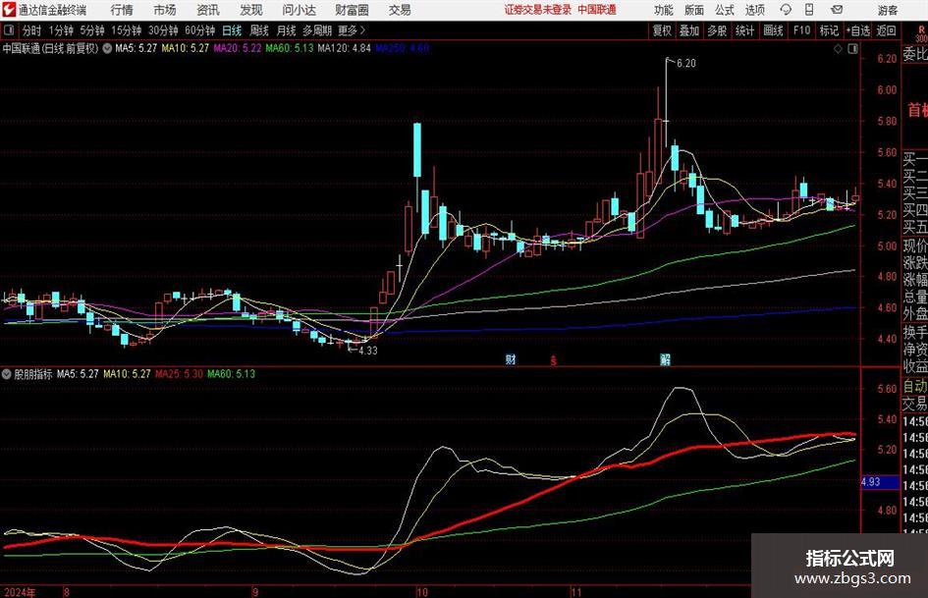The width and height of the screenshot is (928, 598).
Task: Switch to the 月线 monthly tab
Action: pyautogui.click(x=286, y=30)
